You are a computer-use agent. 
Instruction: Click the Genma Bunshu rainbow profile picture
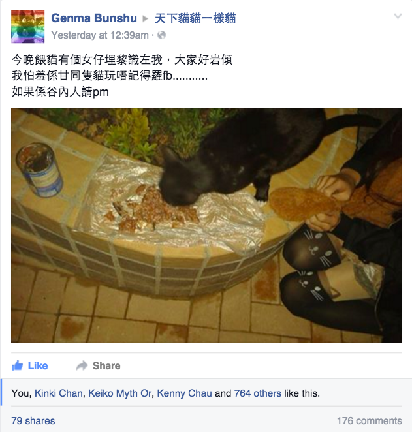point(28,27)
